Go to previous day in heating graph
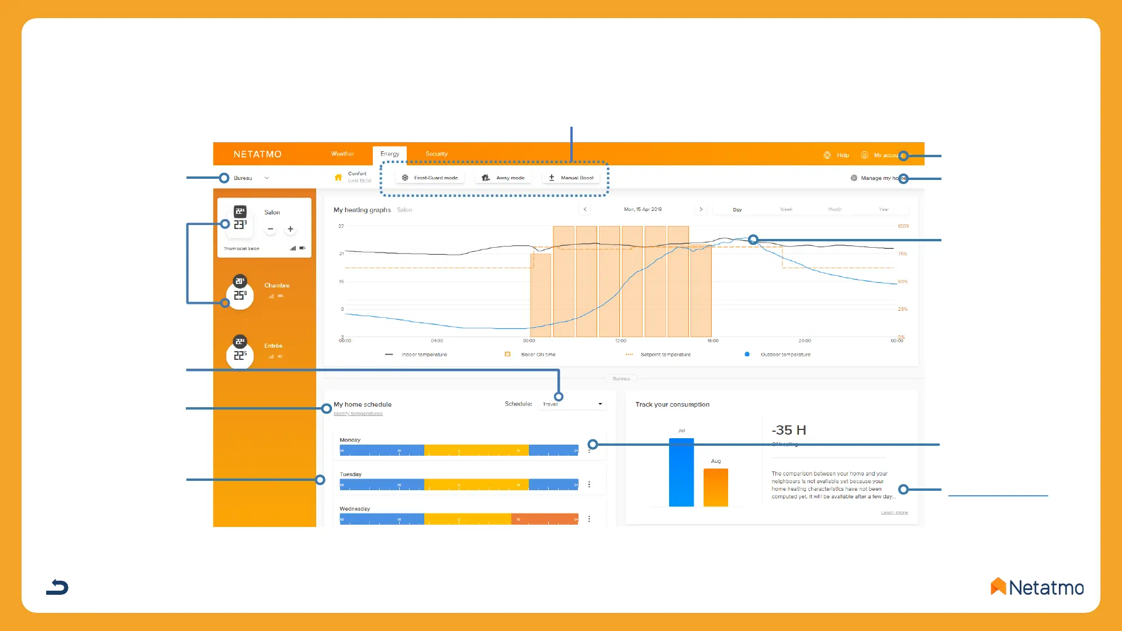This screenshot has width=1122, height=631. tap(585, 209)
